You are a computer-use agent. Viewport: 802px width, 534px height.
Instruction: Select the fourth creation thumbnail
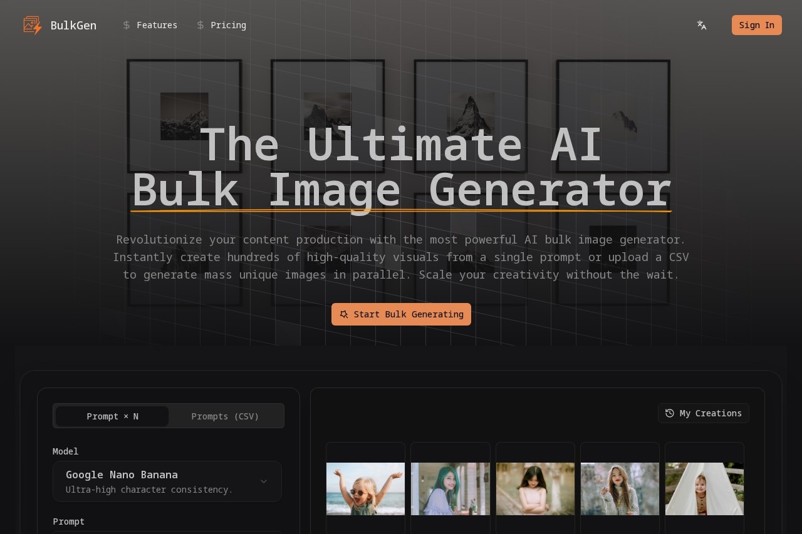[x=620, y=489]
